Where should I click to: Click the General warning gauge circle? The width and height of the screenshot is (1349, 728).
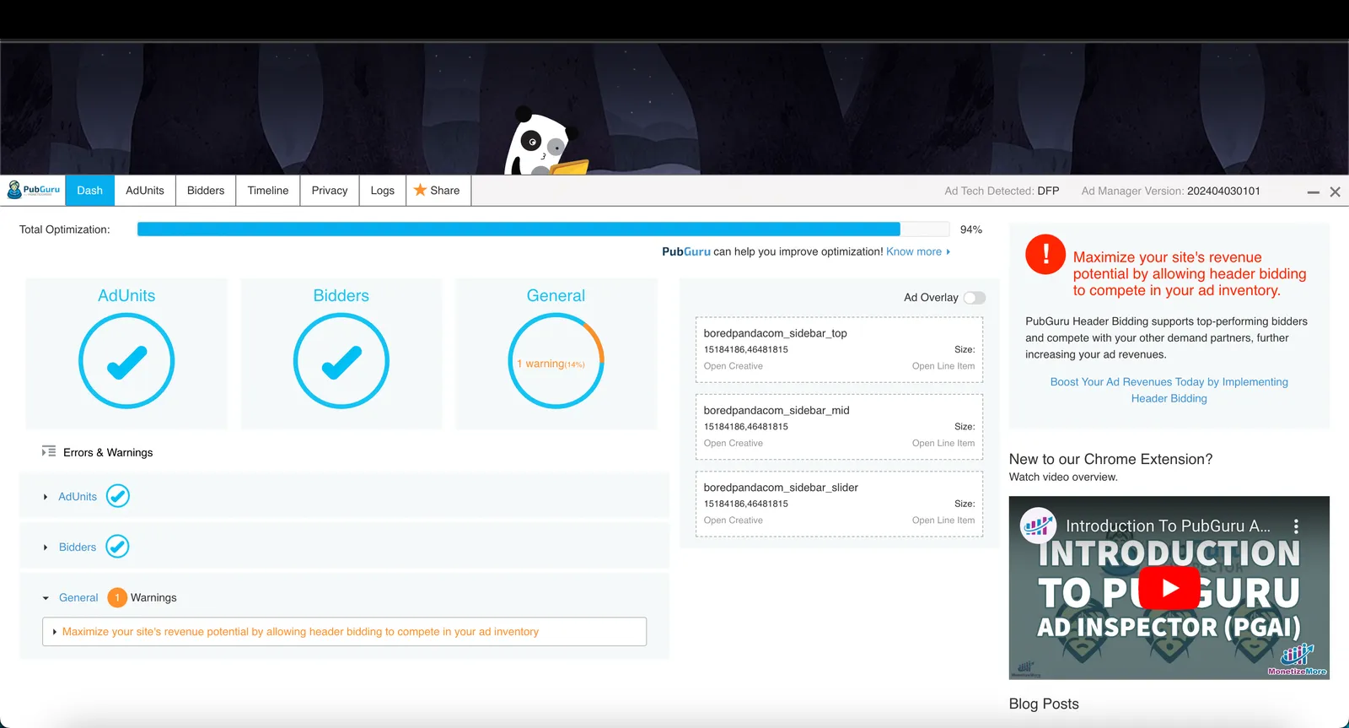556,361
